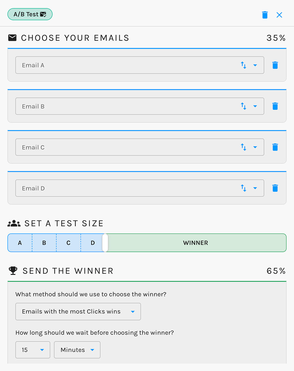Click the reorder arrows icon on Email A
The image size is (294, 371).
click(243, 65)
